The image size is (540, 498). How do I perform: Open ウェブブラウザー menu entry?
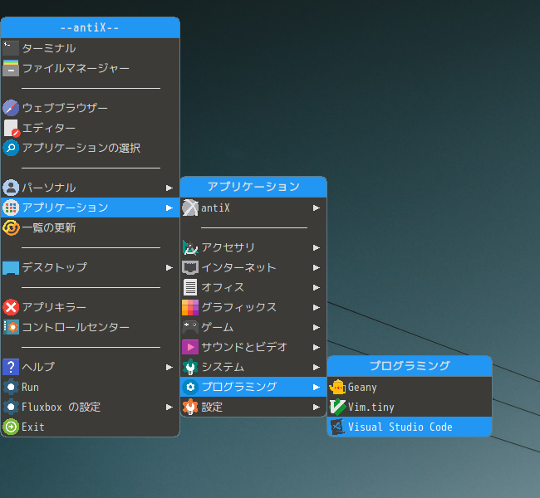coord(91,108)
